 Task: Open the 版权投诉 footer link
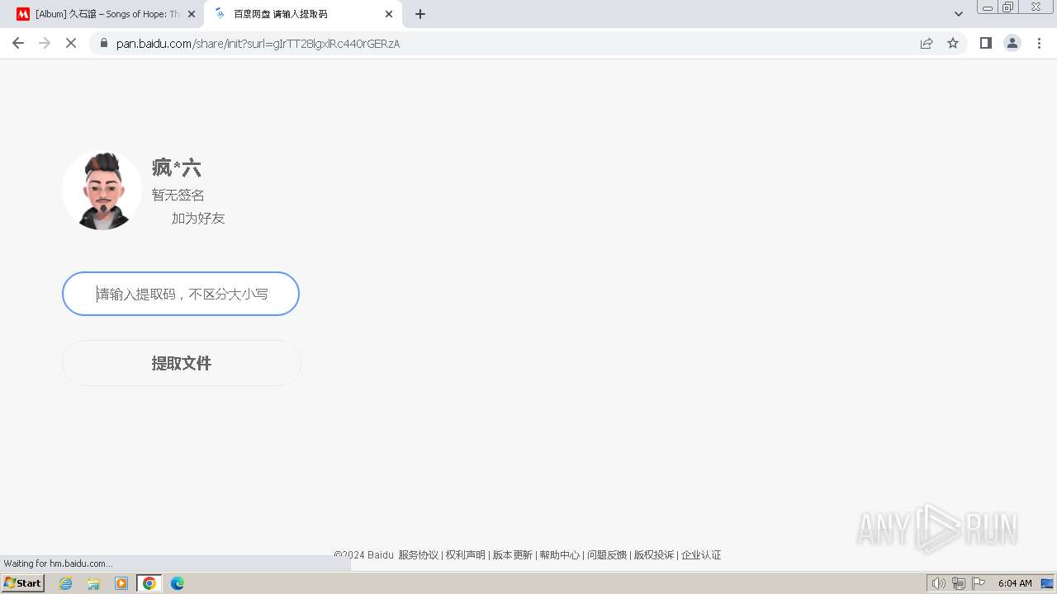(654, 555)
